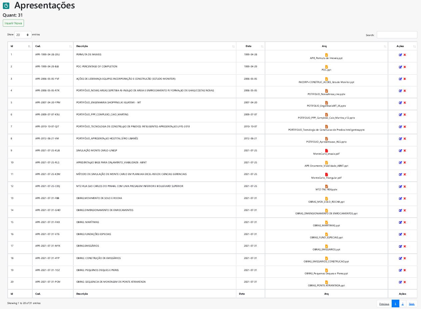This screenshot has width=421, height=309.
Task: Select page 1 in pagination
Action: point(395,304)
